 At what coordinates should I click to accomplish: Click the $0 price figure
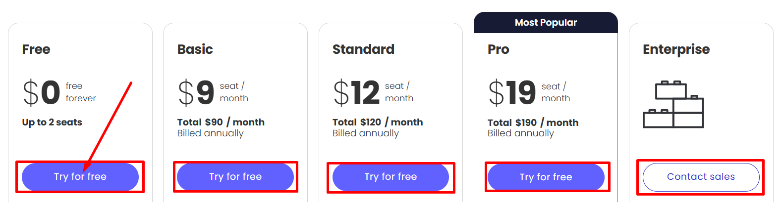coord(42,93)
